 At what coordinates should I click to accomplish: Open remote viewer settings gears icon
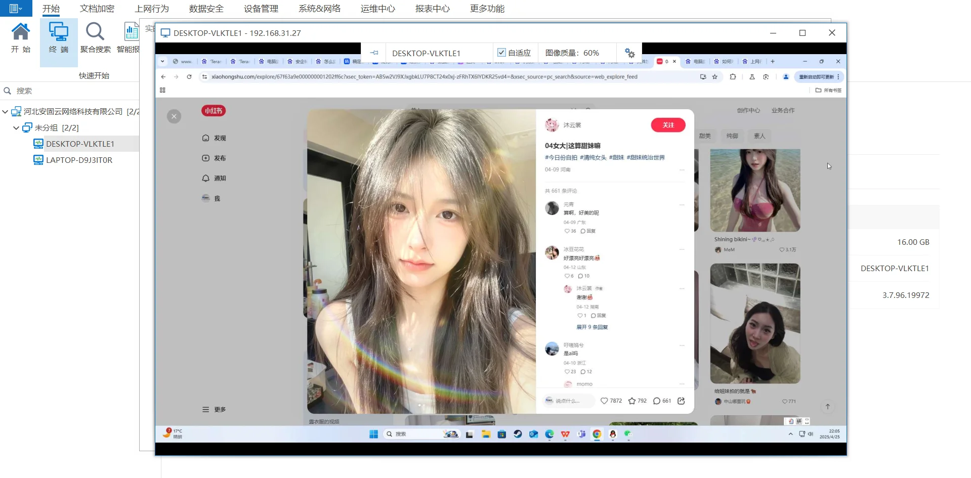point(629,53)
